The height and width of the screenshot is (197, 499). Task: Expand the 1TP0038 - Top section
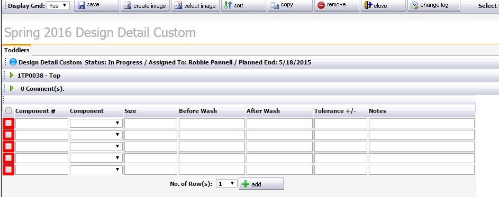point(12,76)
